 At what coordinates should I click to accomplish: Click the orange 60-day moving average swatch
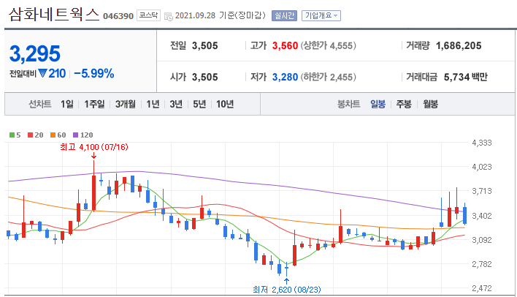tap(53, 135)
